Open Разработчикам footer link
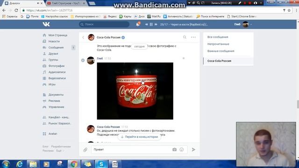 (61, 147)
